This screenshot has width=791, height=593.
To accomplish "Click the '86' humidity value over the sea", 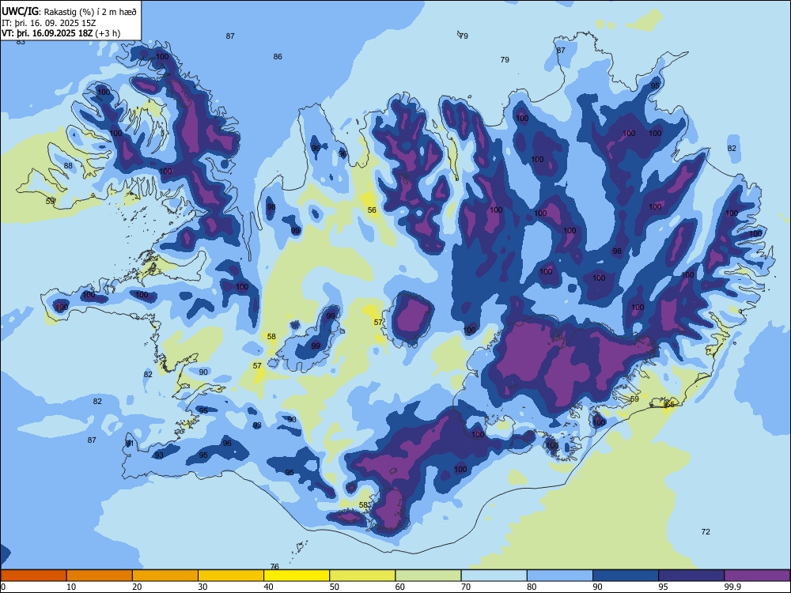I will tap(278, 56).
